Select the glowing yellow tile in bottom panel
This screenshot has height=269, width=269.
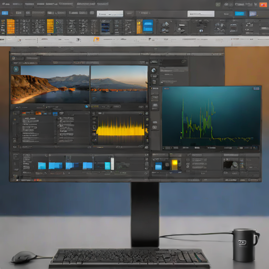click(174, 164)
